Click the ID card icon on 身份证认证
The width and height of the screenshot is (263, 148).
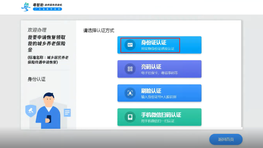(x=130, y=45)
